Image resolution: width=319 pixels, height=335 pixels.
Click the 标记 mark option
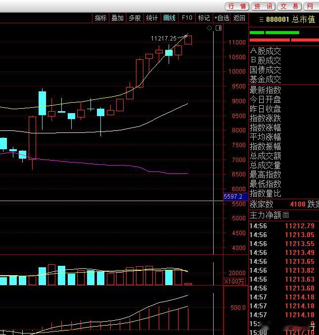coord(204,18)
